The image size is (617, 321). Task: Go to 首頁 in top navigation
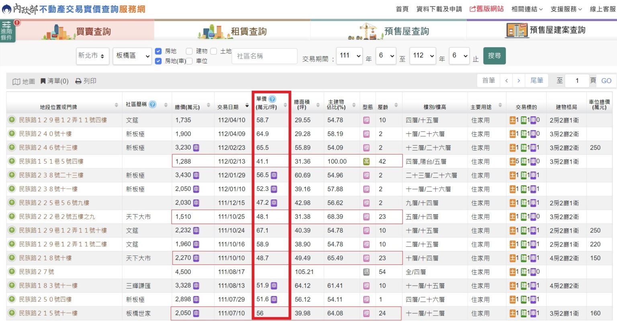click(x=402, y=9)
